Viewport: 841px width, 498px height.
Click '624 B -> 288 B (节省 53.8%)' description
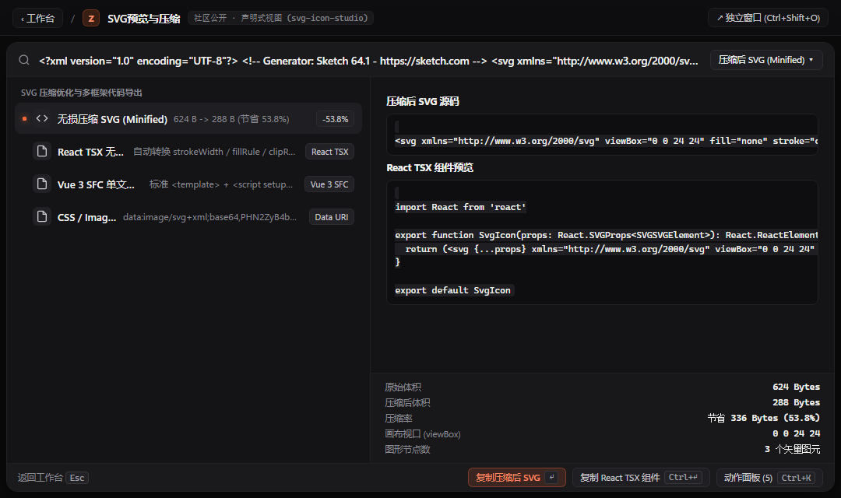(231, 119)
